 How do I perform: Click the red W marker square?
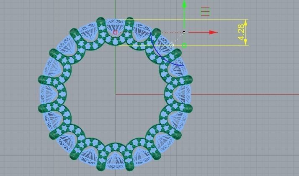(115, 32)
